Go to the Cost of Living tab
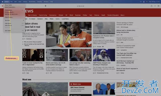Viewport: 161px width, 96px height. [x=43, y=15]
